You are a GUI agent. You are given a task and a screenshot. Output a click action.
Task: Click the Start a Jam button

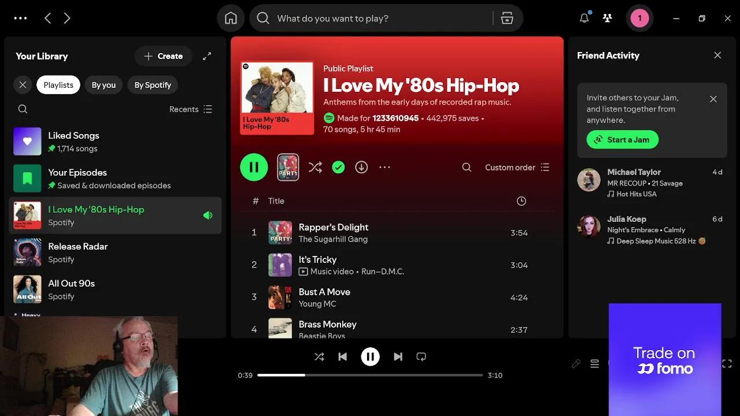(622, 140)
